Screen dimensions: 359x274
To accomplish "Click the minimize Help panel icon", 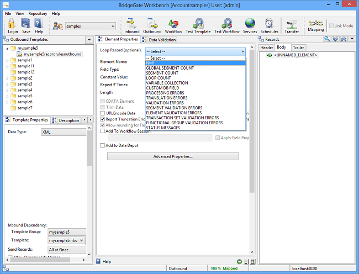I will 246,262.
